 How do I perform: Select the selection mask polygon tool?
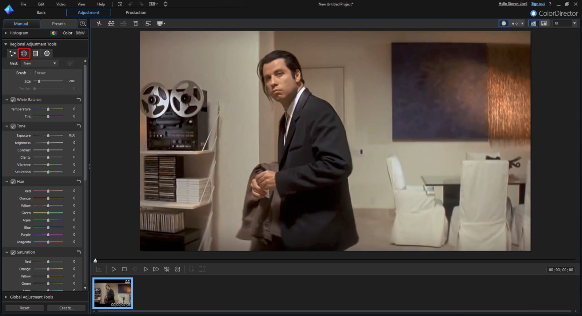coord(13,54)
